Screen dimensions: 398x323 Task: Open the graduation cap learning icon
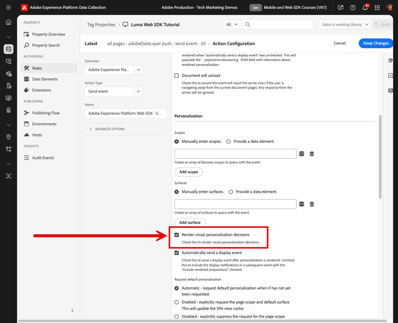[391, 61]
